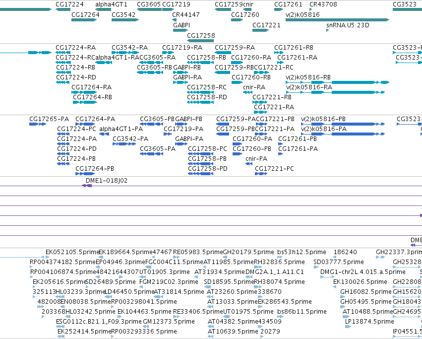The height and width of the screenshot is (339, 422).
Task: Click the CG17260 gene feature
Action: click(x=237, y=20)
